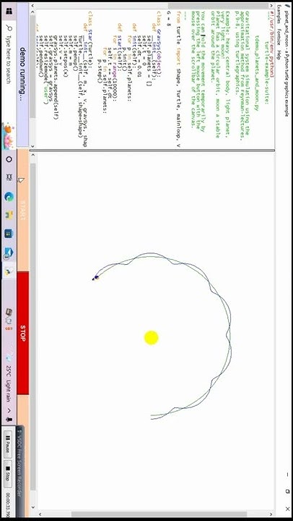The height and width of the screenshot is (521, 293).
Task: Click the weather icon beside 25°C
Action: tap(9, 357)
